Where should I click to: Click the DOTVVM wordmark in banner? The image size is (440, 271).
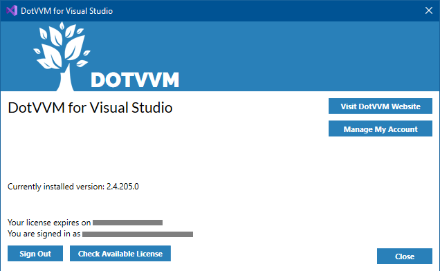pos(135,80)
